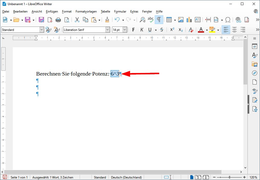Open the special character dialog

click(228, 19)
